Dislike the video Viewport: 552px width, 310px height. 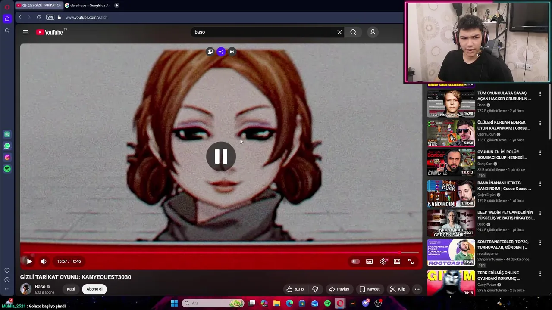click(x=315, y=289)
